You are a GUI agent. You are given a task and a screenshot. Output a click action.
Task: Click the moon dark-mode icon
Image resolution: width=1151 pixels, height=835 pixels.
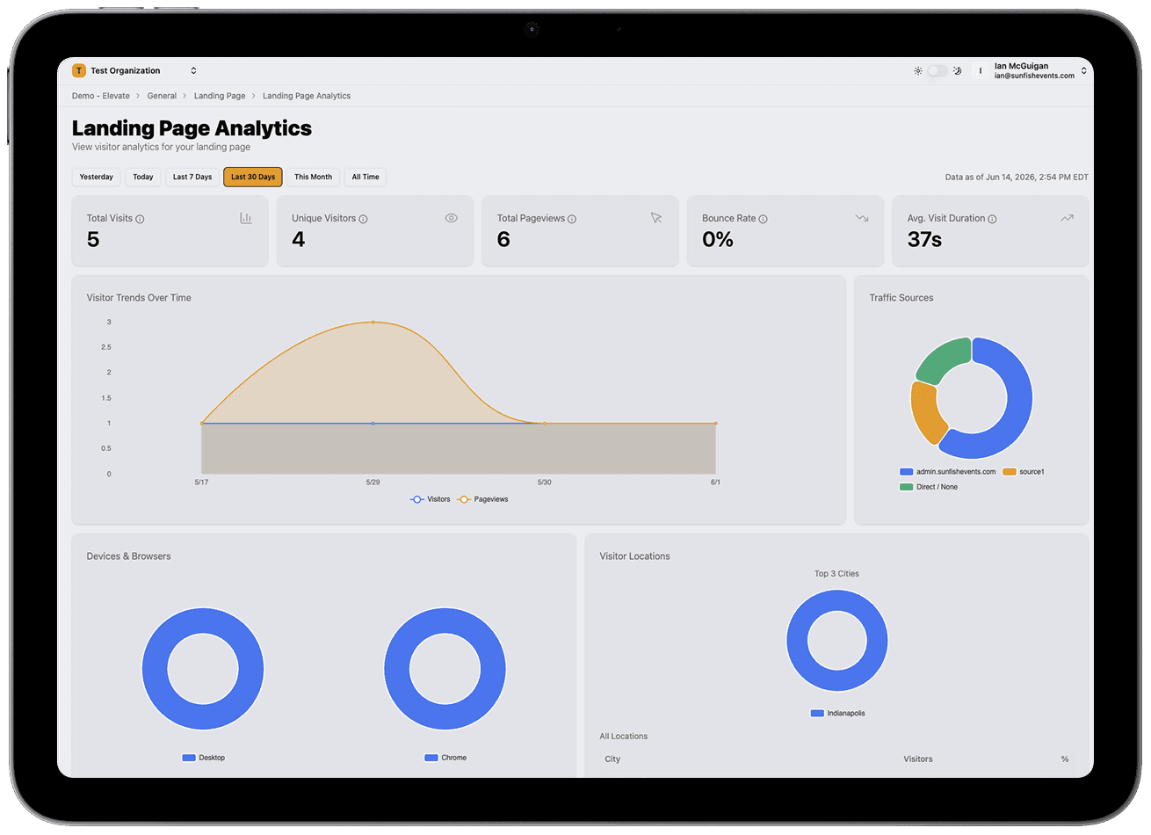click(958, 71)
